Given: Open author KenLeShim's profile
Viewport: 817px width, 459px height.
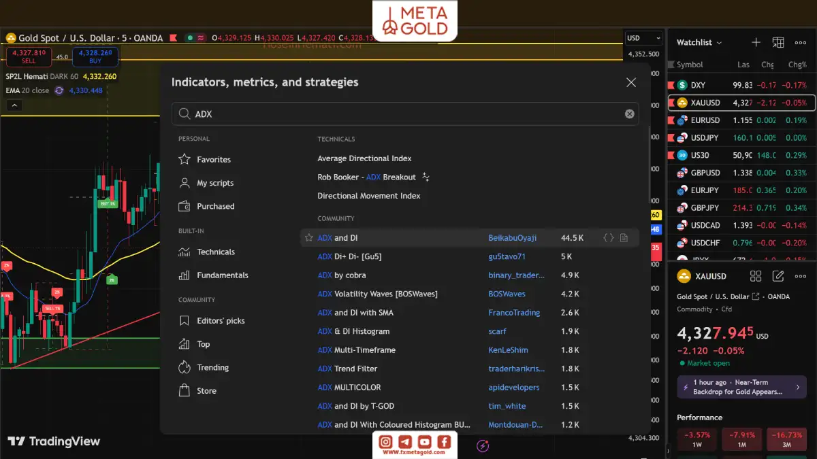Looking at the screenshot, I should tap(508, 350).
